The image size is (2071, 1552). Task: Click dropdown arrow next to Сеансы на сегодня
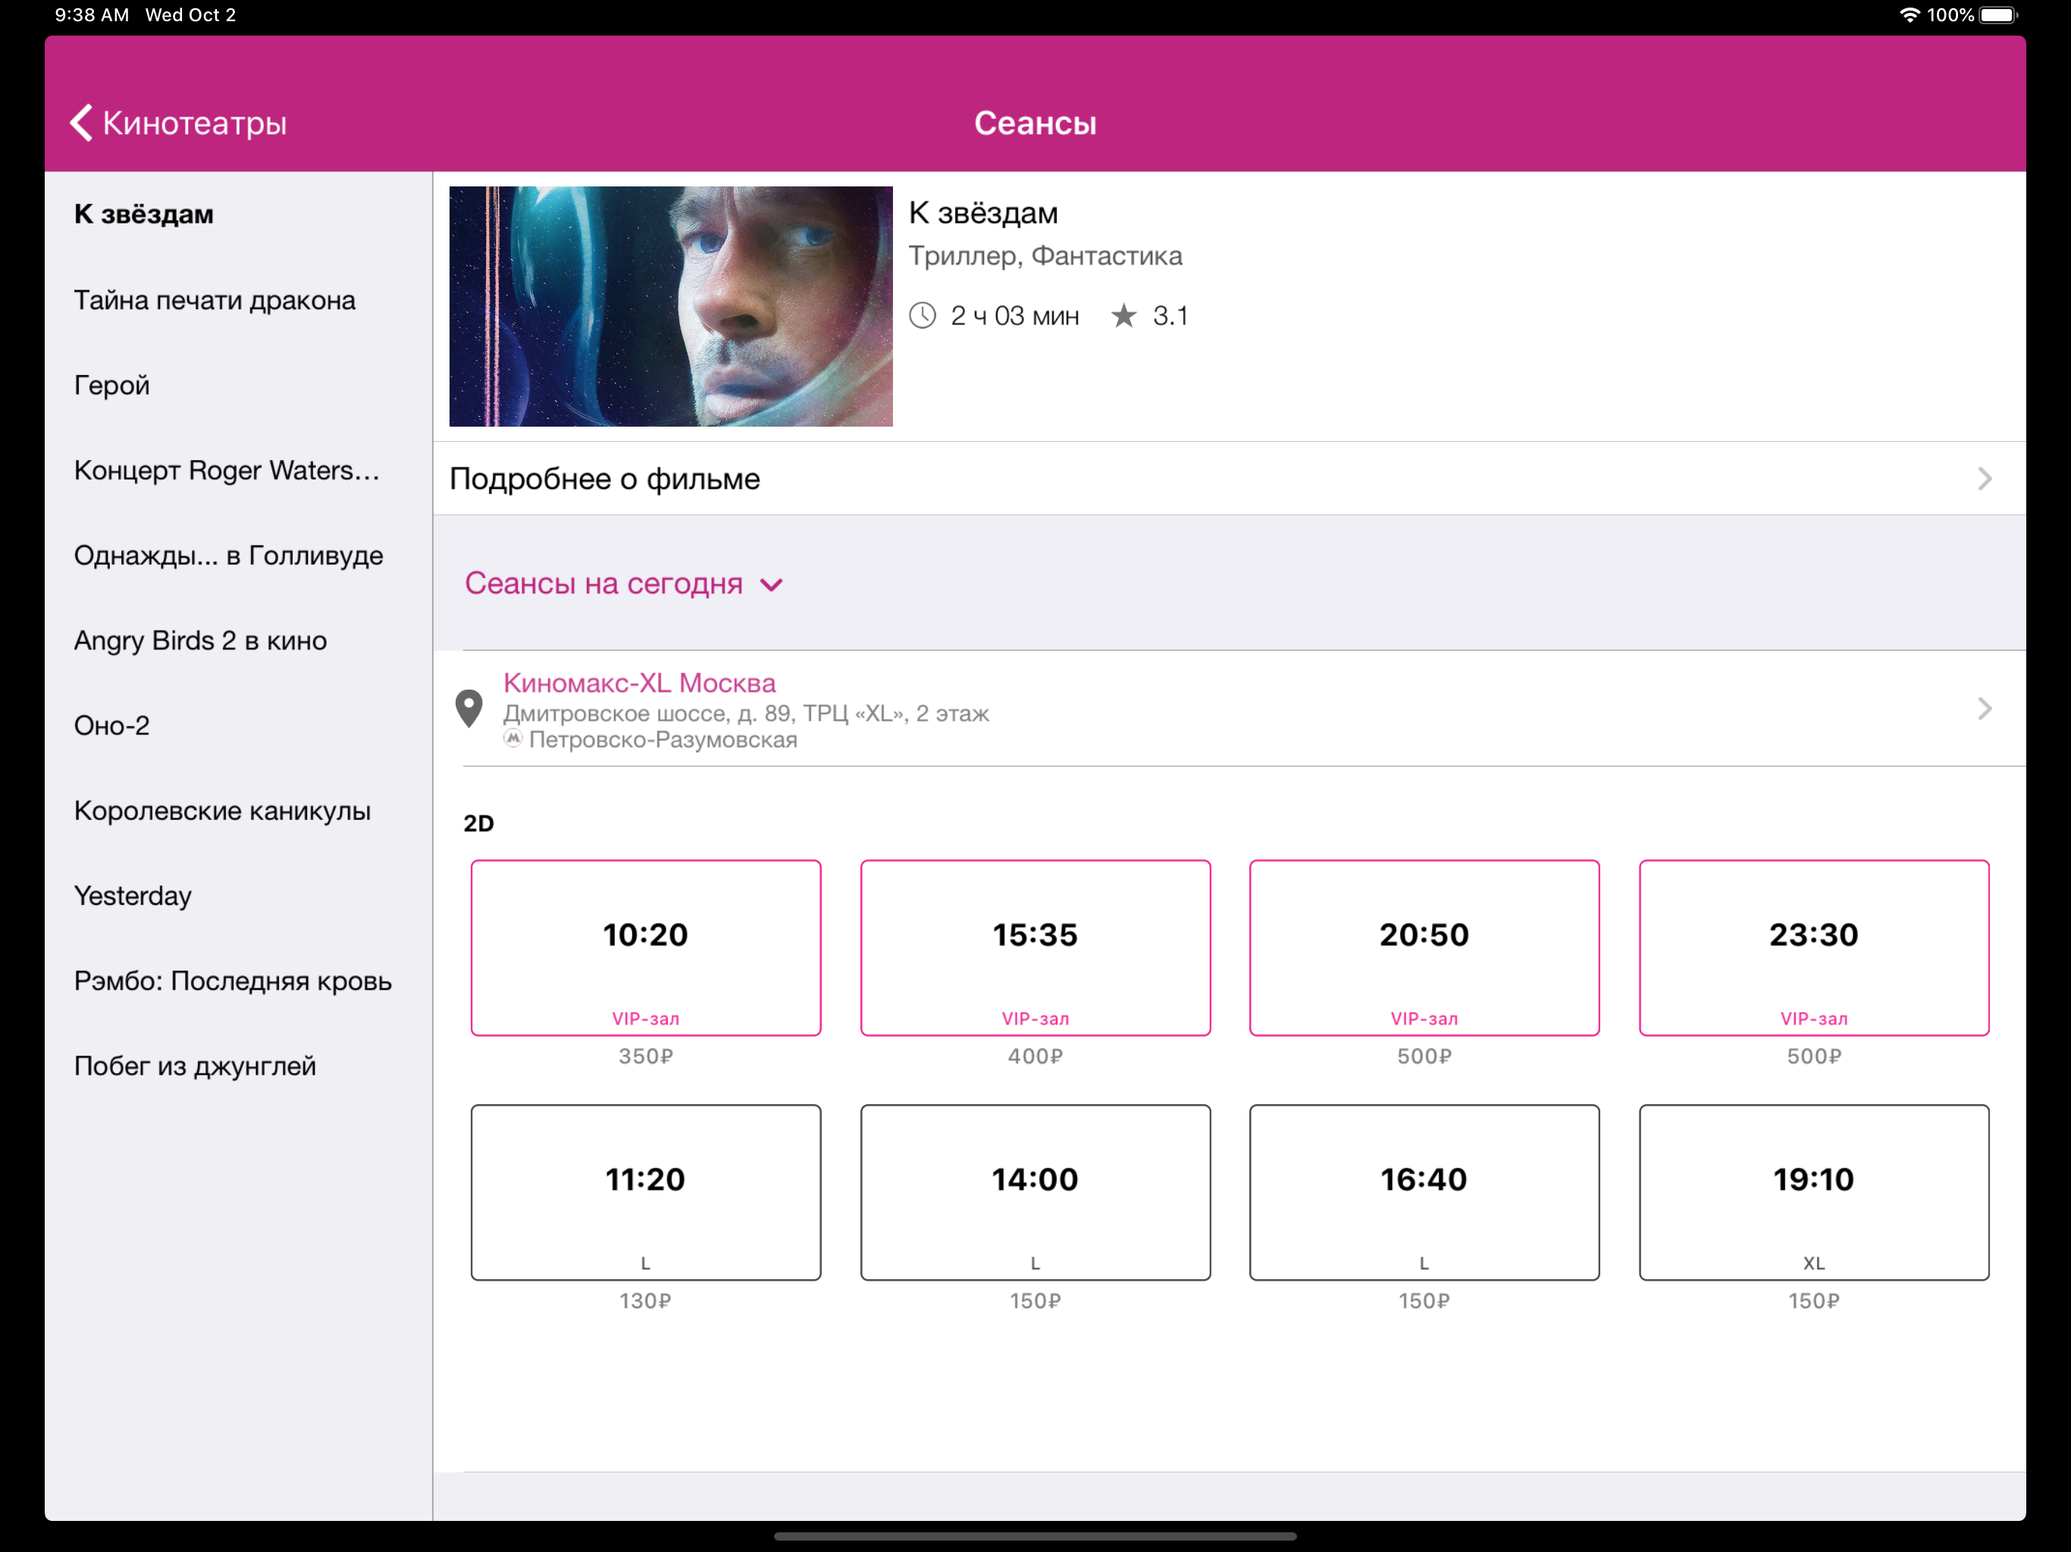(x=770, y=586)
